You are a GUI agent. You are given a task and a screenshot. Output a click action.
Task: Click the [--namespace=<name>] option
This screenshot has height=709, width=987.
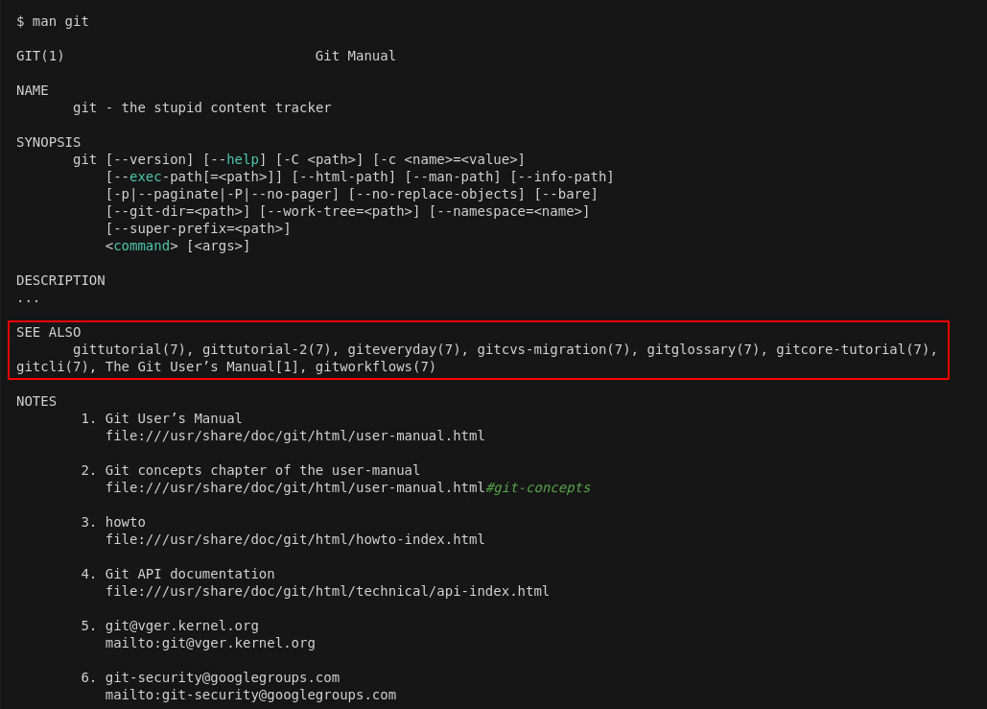coord(509,212)
